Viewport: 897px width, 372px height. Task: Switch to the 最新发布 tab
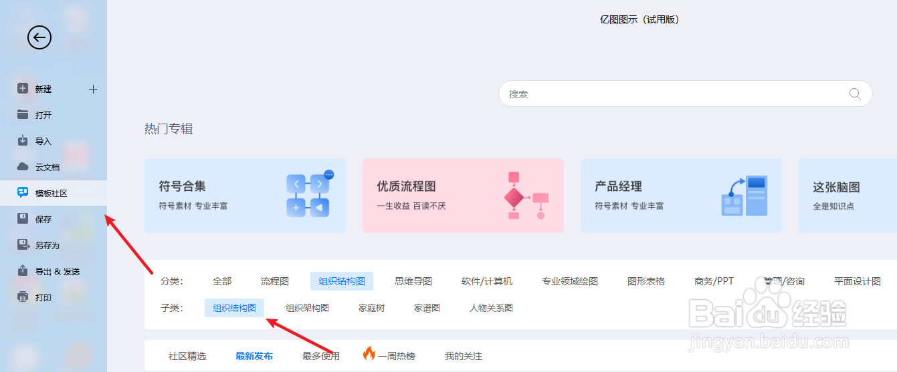[254, 356]
